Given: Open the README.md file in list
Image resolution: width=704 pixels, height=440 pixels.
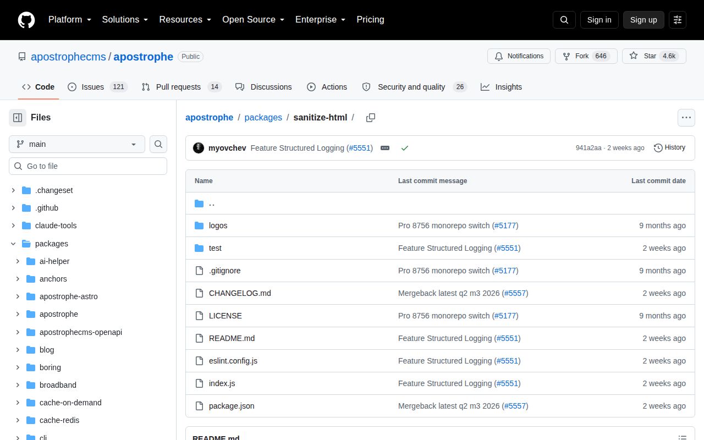Looking at the screenshot, I should pos(232,338).
